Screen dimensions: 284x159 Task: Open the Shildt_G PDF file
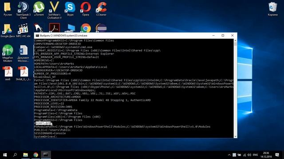point(24,74)
